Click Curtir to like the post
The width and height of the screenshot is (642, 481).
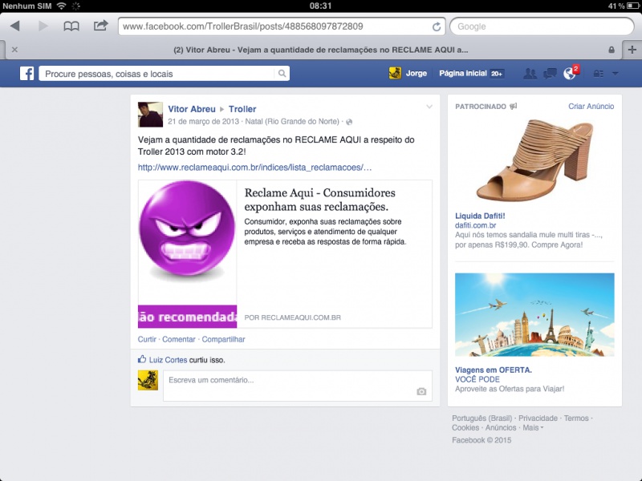pyautogui.click(x=147, y=339)
